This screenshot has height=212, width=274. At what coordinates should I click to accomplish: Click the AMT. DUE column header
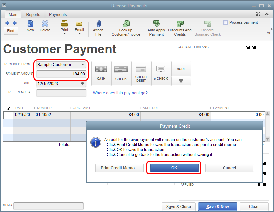pyautogui.click(x=151, y=108)
